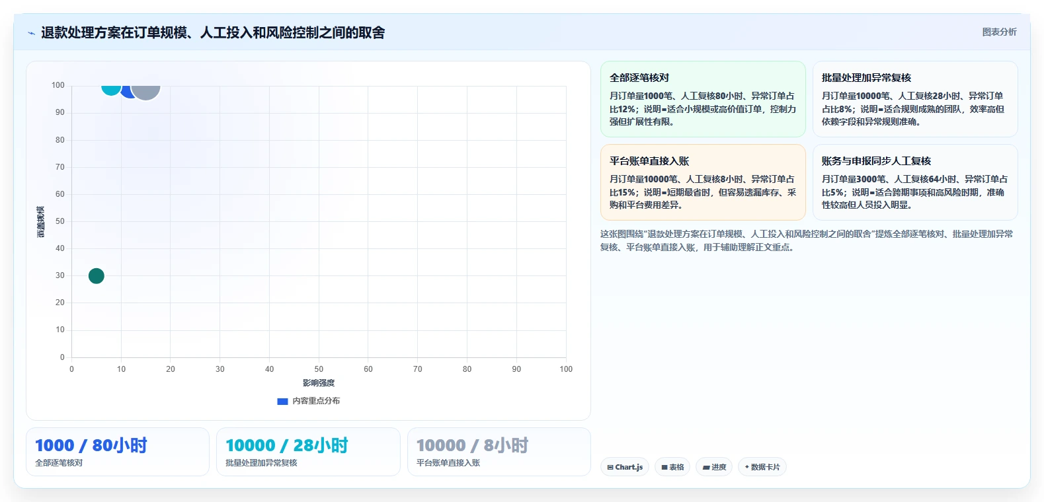Click the 数据卡片 sparkle icon
Viewport: 1044px width, 502px height.
pyautogui.click(x=747, y=467)
